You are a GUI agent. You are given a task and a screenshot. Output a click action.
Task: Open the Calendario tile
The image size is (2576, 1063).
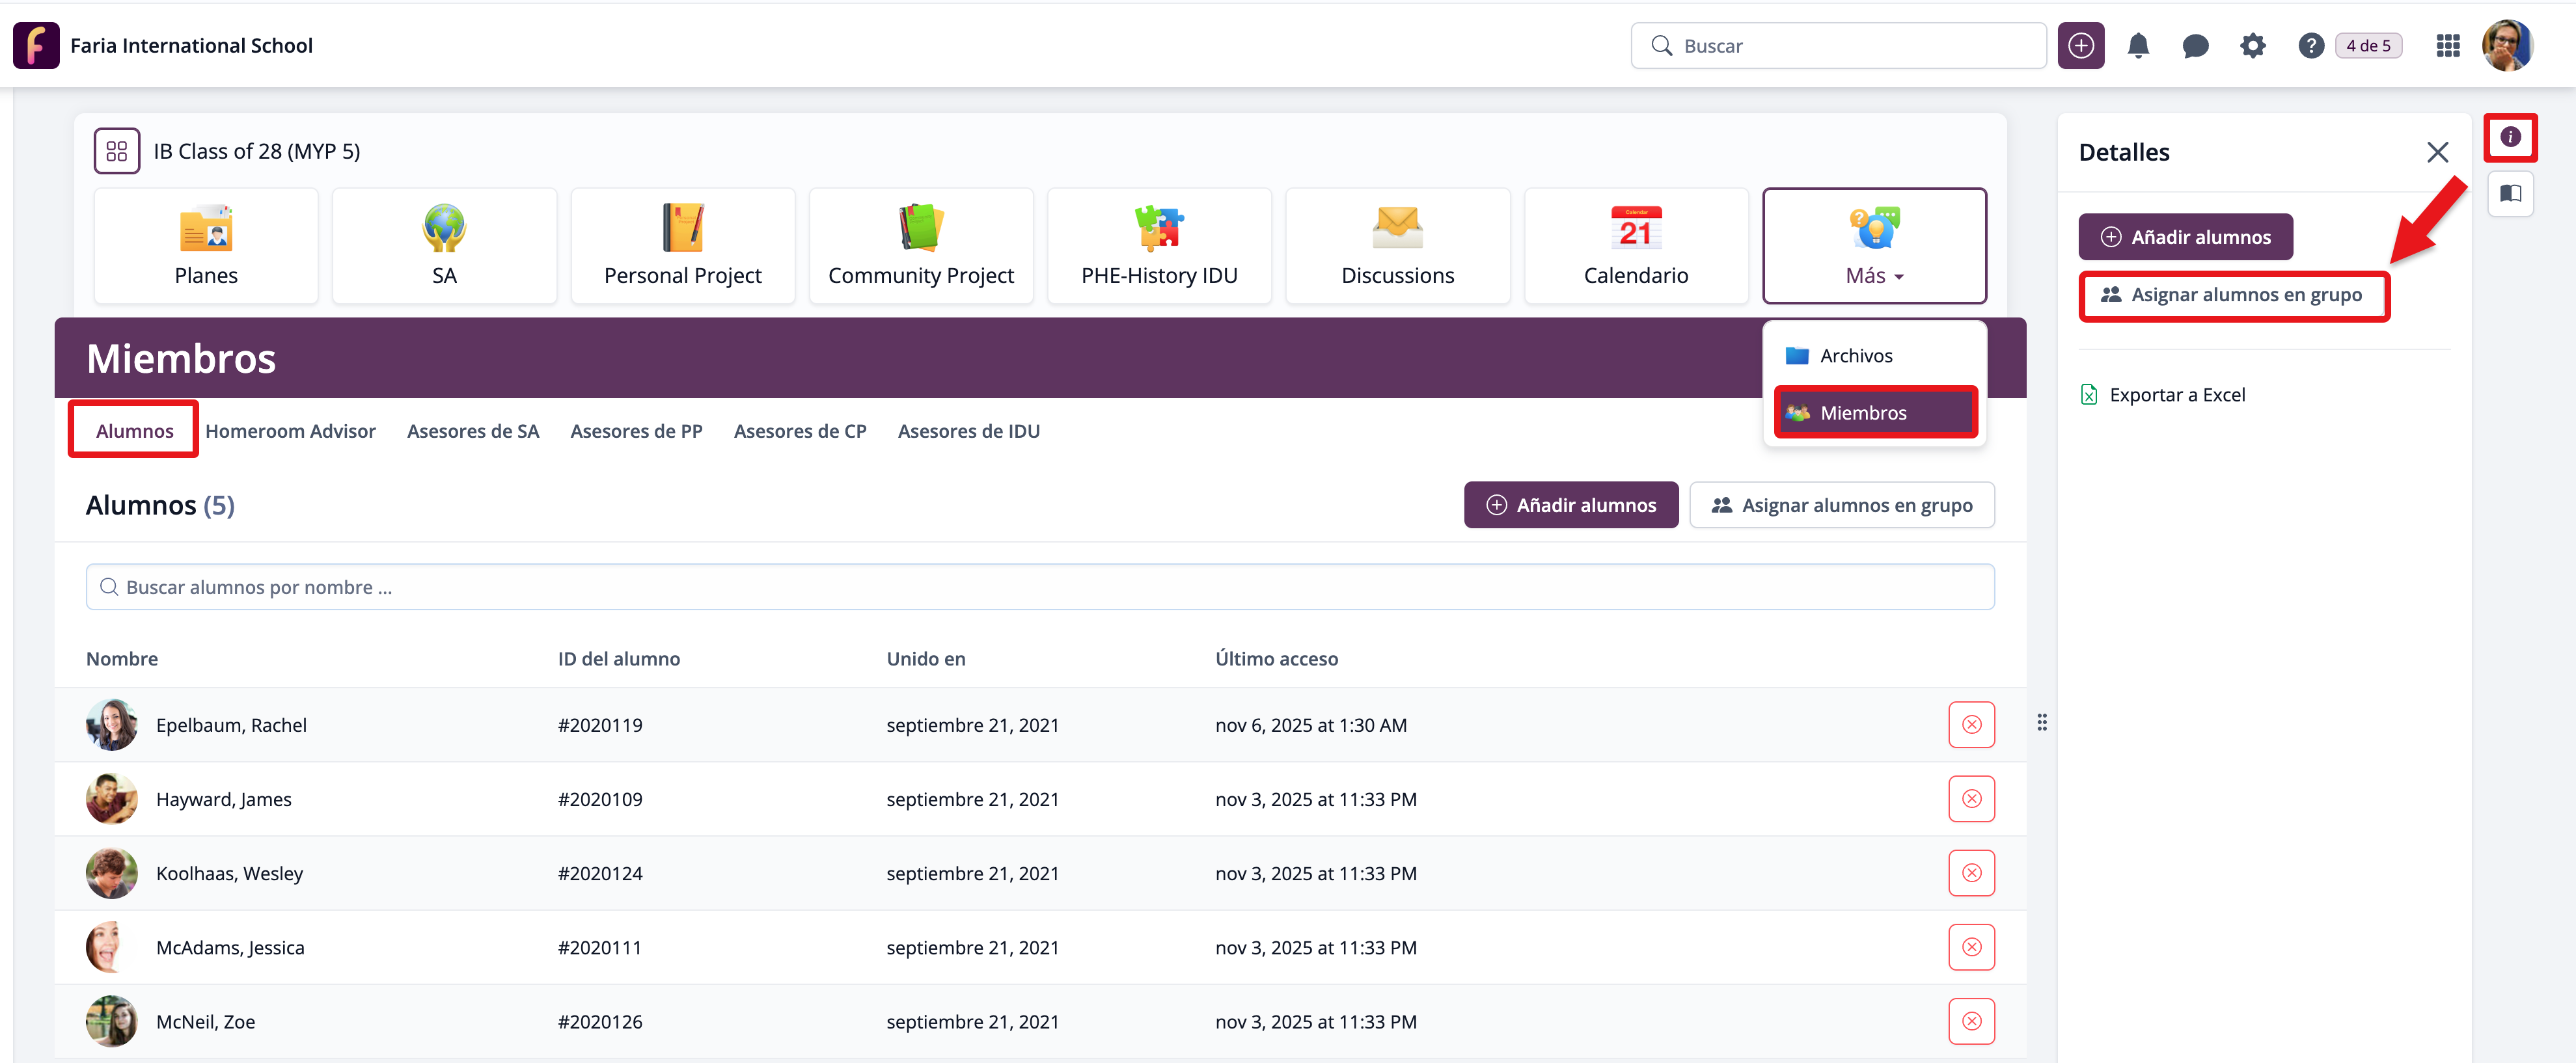click(x=1635, y=246)
